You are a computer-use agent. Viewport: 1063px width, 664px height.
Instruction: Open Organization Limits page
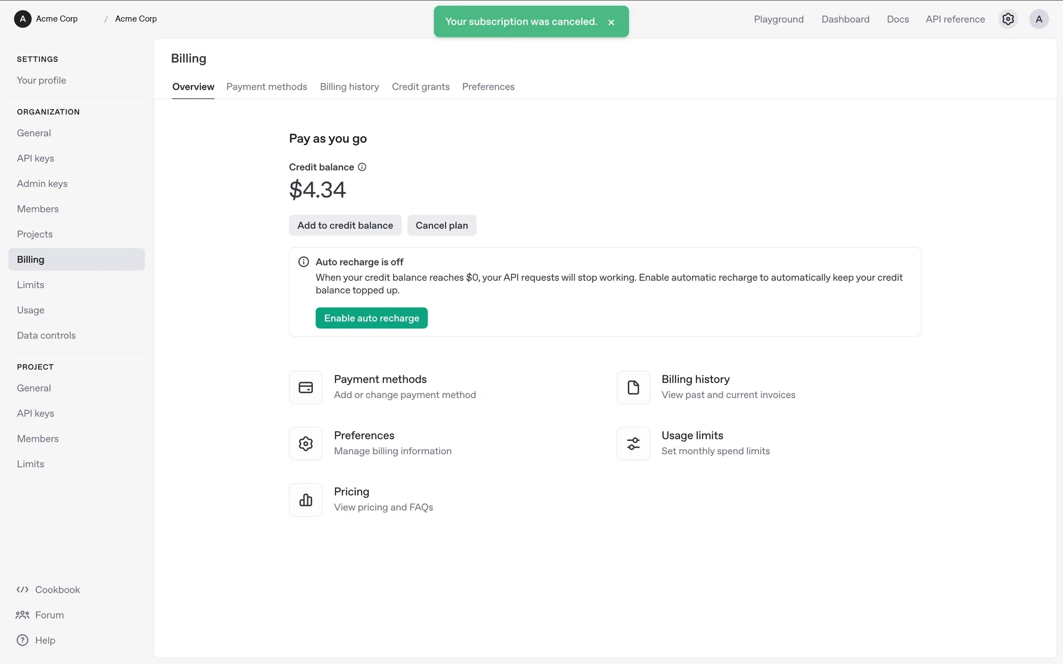(x=30, y=285)
